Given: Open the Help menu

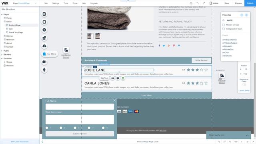Looking at the screenshot, I should 84,3.
